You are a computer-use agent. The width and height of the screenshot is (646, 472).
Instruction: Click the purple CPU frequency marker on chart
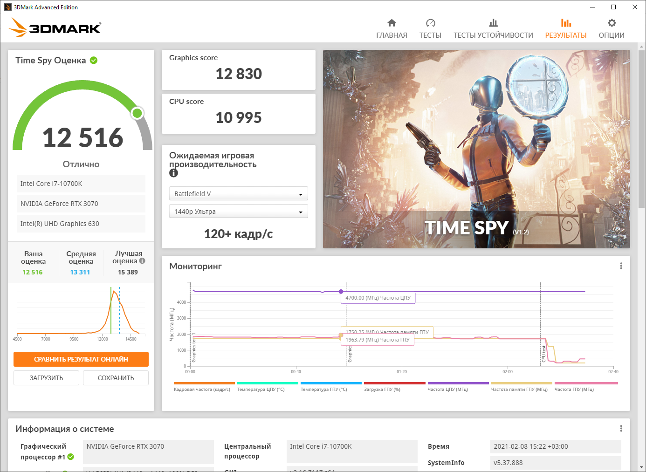pos(341,292)
